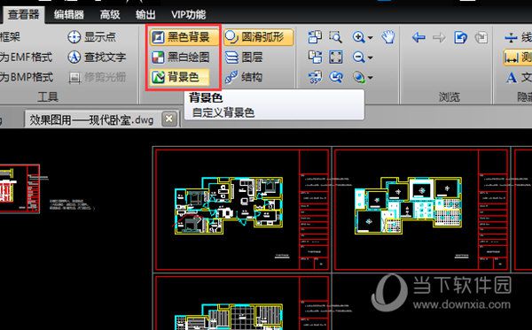Click the blue return-to-page icon in 浏览
Viewport: 532px width, 330px height.
[460, 37]
